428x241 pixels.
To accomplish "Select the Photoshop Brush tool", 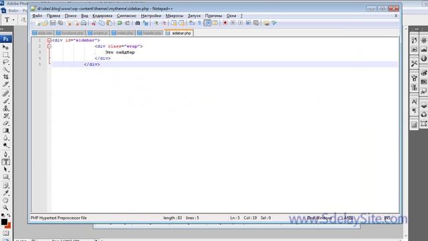I will tap(5, 101).
